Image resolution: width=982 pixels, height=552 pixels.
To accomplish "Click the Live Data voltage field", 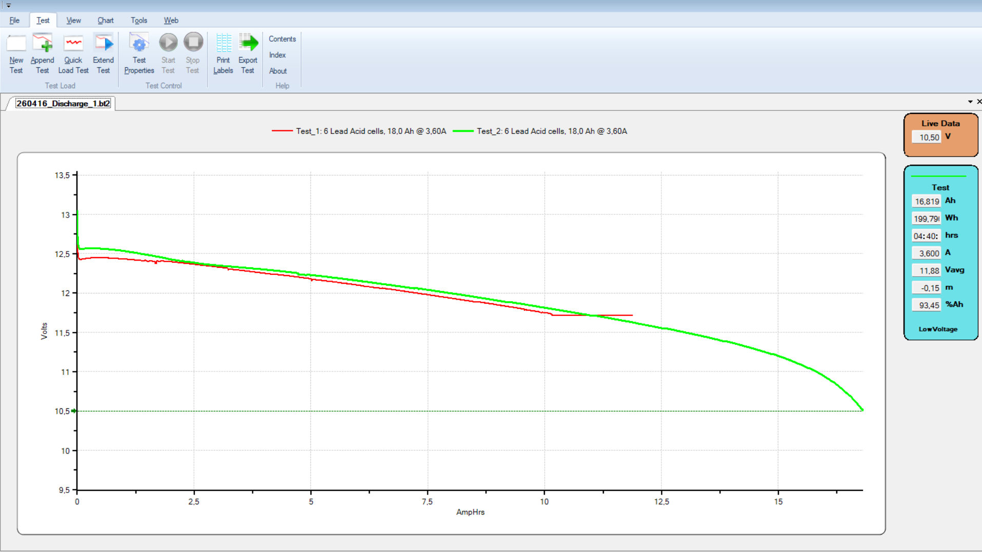I will click(x=927, y=137).
